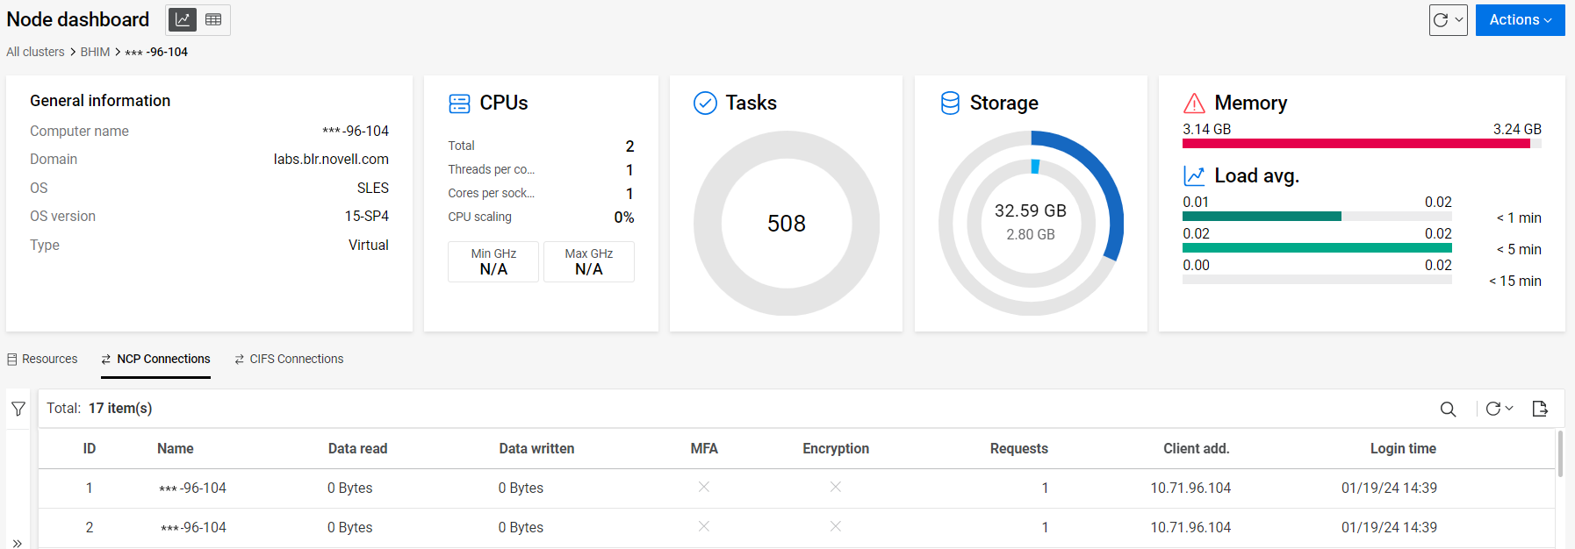Switch to table view of the dashboard
This screenshot has height=549, width=1575.
[x=213, y=19]
